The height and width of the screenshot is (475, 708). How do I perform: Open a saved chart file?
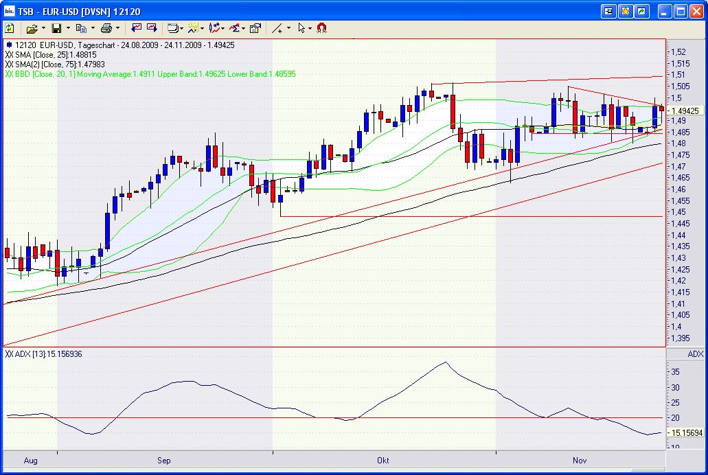click(x=32, y=27)
